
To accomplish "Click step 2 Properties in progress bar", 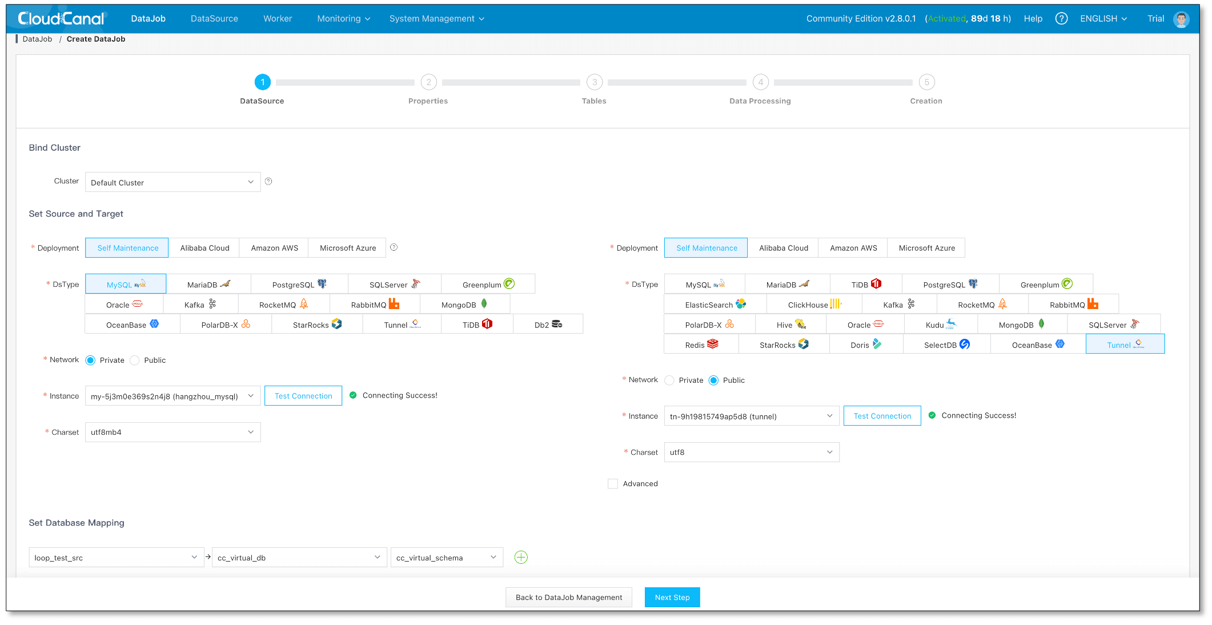I will click(428, 82).
